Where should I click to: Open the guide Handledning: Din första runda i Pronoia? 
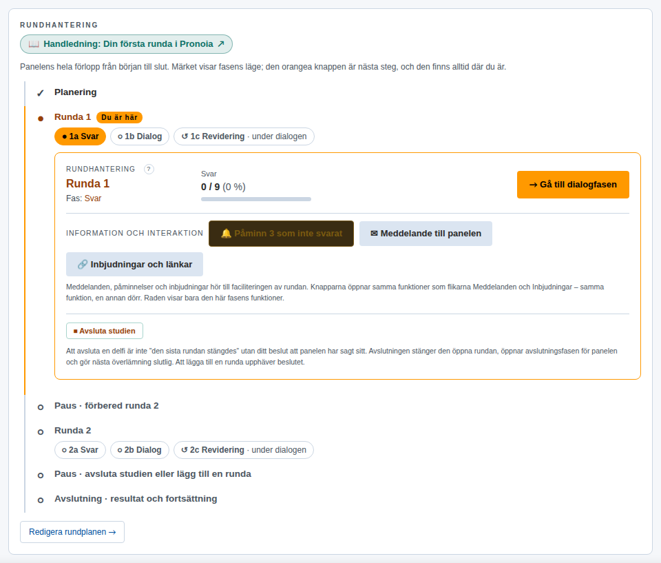126,44
